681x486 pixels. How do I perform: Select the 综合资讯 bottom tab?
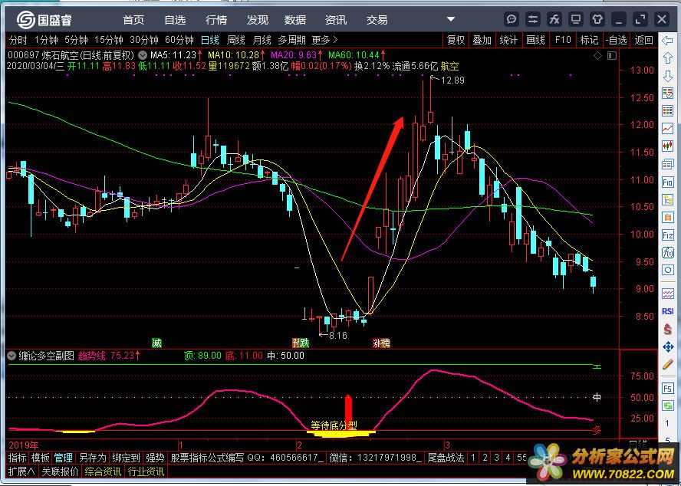point(103,471)
